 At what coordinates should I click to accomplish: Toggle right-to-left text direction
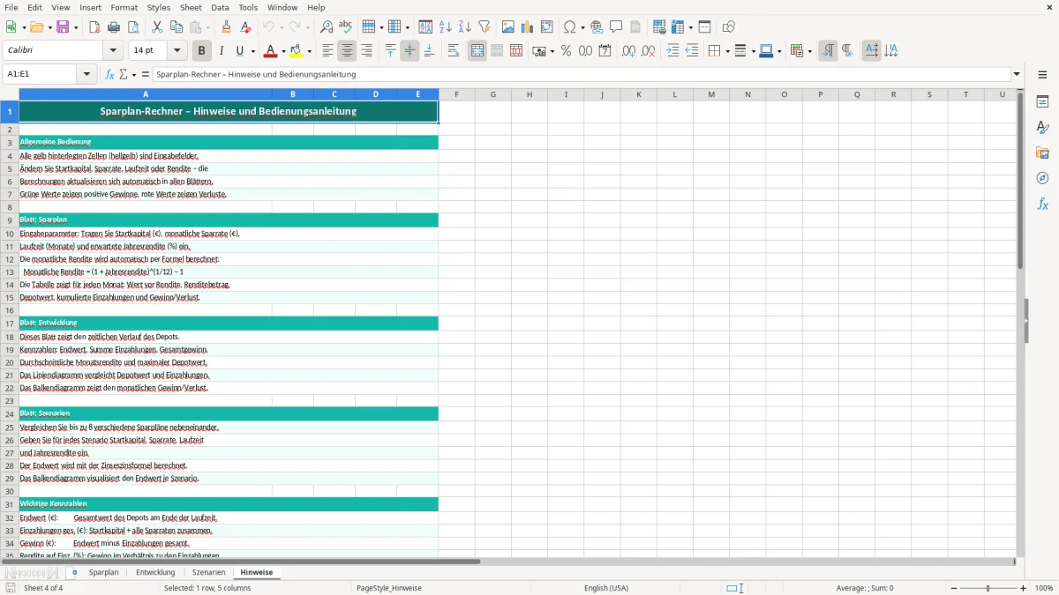click(847, 51)
